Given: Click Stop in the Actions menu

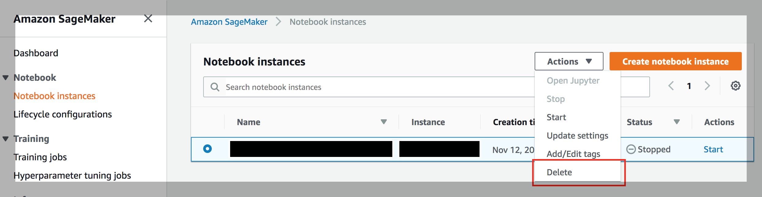Looking at the screenshot, I should pyautogui.click(x=556, y=99).
